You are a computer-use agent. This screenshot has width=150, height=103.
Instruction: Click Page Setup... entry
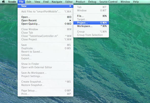pos(45,91)
